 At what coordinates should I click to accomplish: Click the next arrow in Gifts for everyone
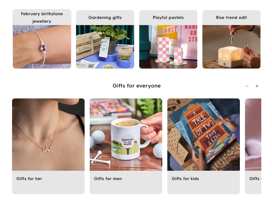click(256, 86)
